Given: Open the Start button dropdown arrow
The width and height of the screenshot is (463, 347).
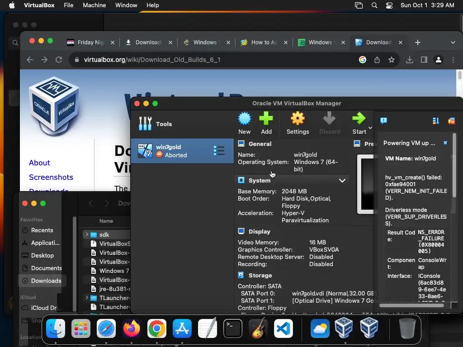Looking at the screenshot, I should tap(370, 128).
